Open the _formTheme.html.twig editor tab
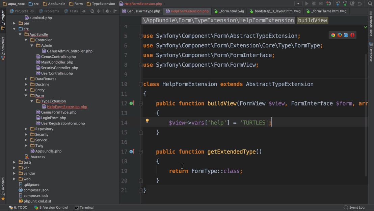Screen dimensions: 374x211 (x=326, y=11)
